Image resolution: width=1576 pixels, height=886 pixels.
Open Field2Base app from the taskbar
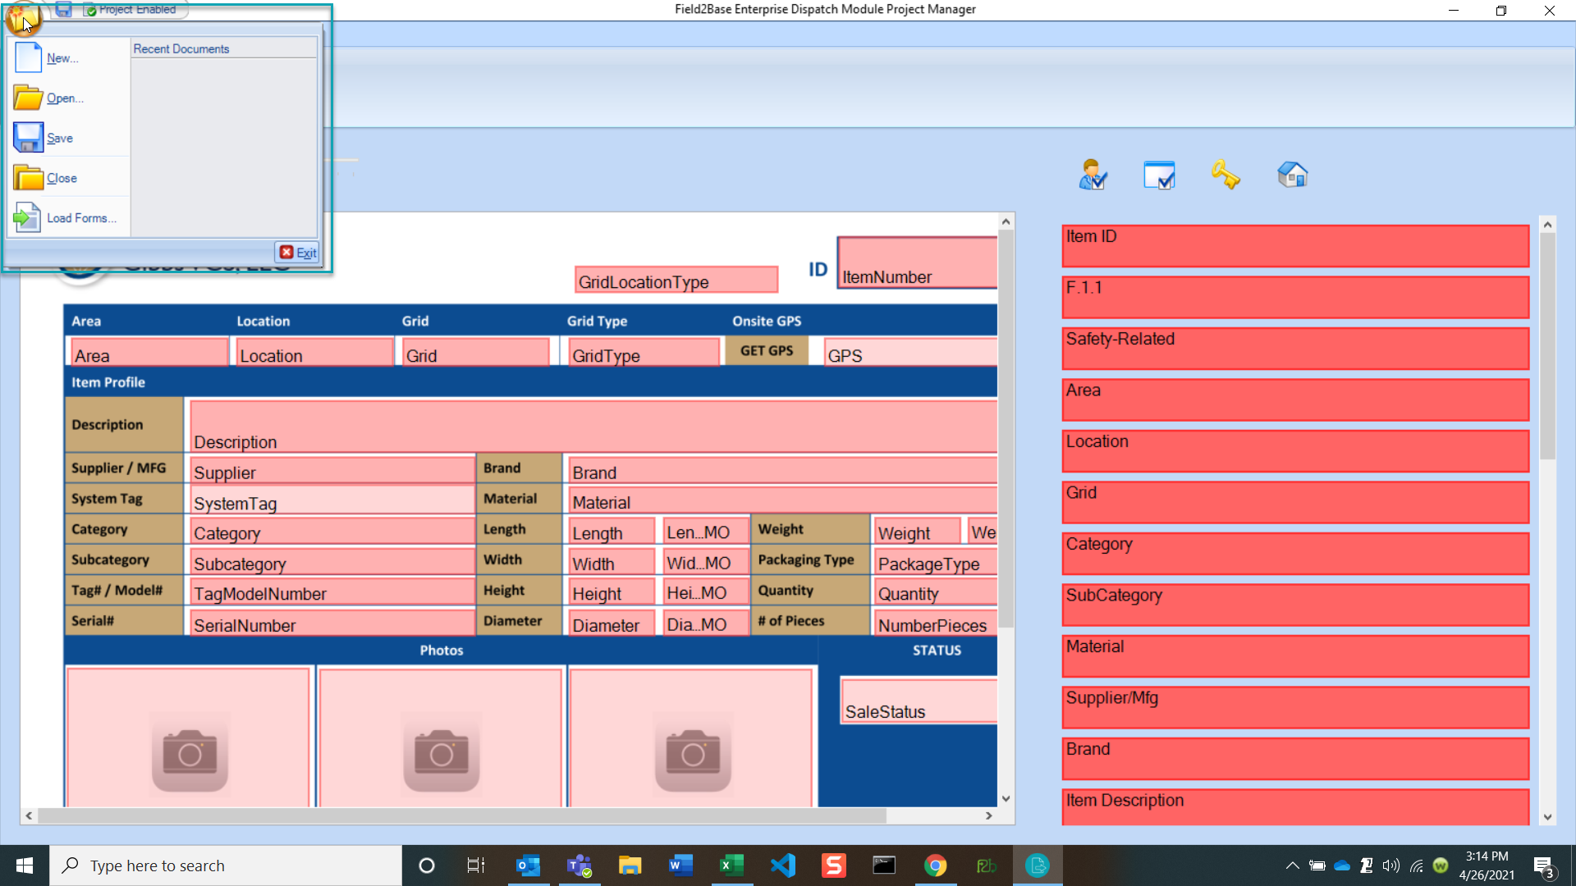986,865
